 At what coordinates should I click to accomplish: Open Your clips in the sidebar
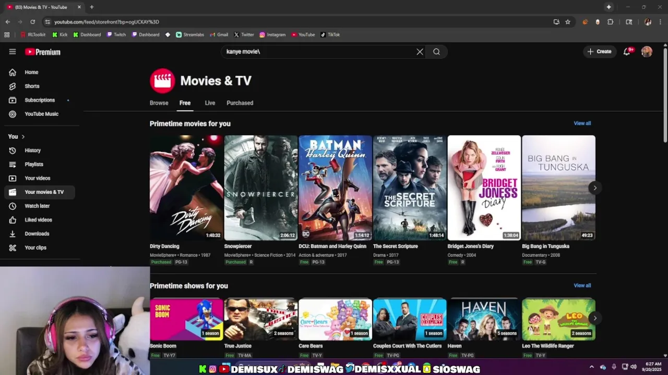[x=40, y=247]
